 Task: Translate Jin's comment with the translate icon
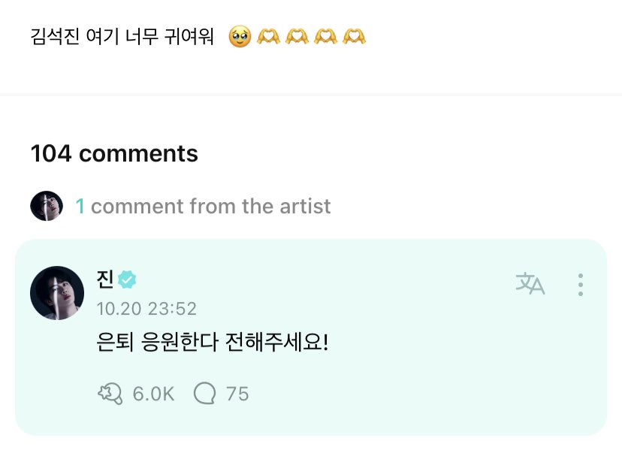[x=530, y=284]
